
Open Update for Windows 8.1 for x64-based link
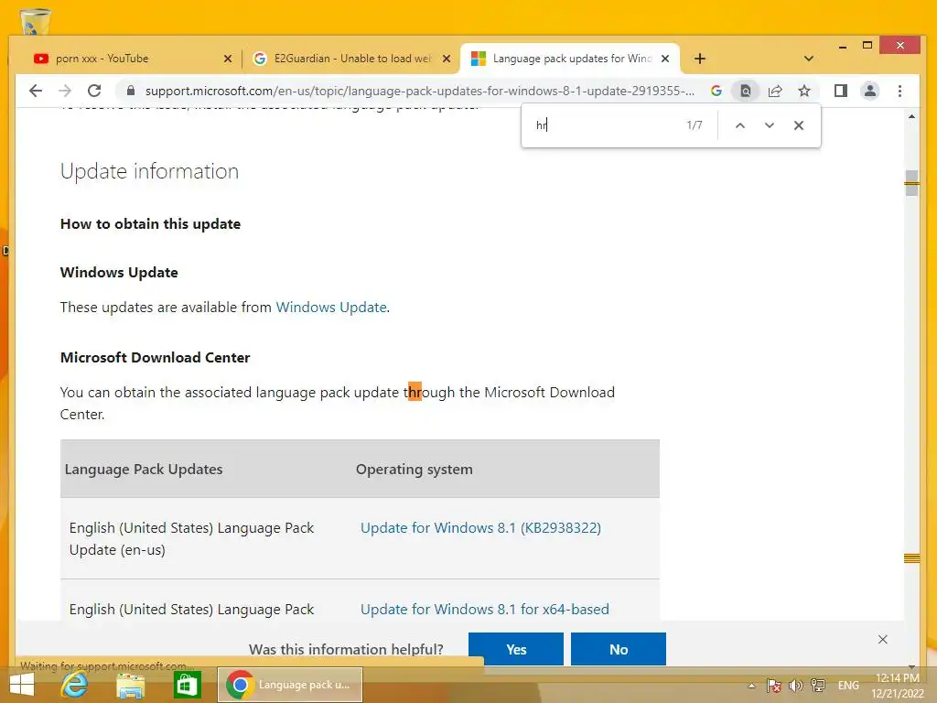point(485,609)
